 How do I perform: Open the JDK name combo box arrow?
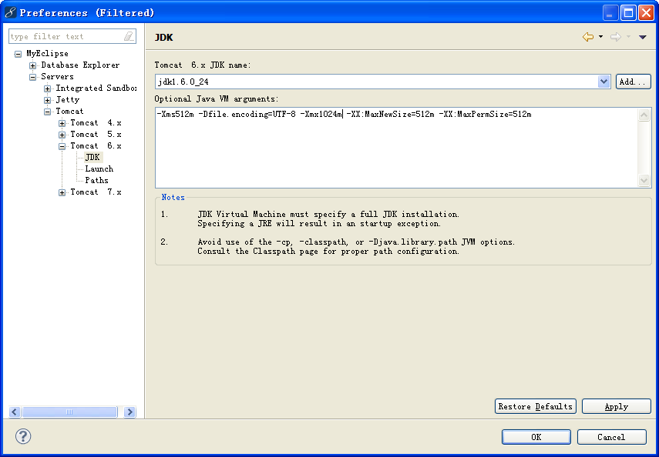pos(604,82)
